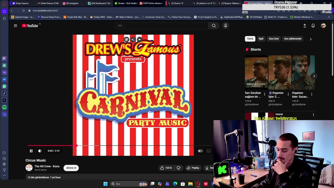Toggle subtitles captions button in player
The height and width of the screenshot is (188, 334).
click(x=209, y=151)
